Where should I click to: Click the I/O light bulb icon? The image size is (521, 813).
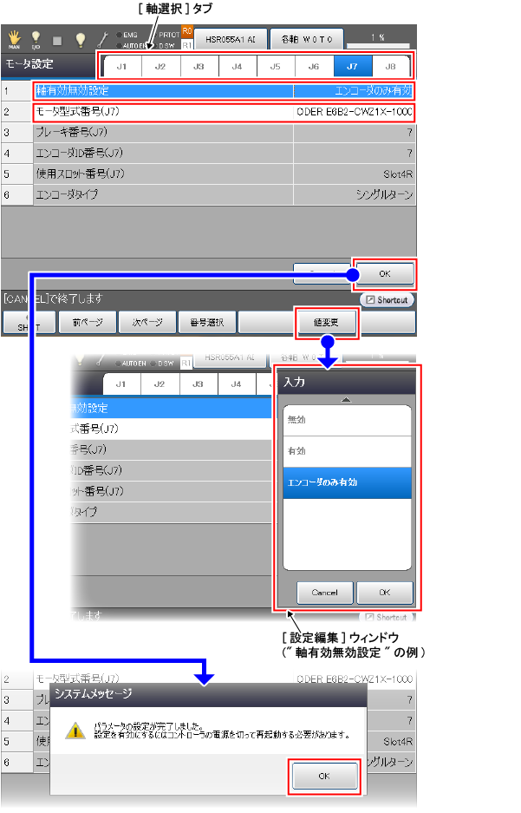pos(36,39)
